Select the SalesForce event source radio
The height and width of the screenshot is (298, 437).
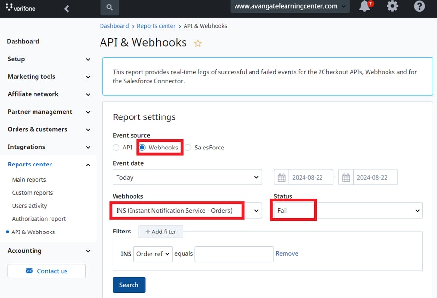coord(188,148)
